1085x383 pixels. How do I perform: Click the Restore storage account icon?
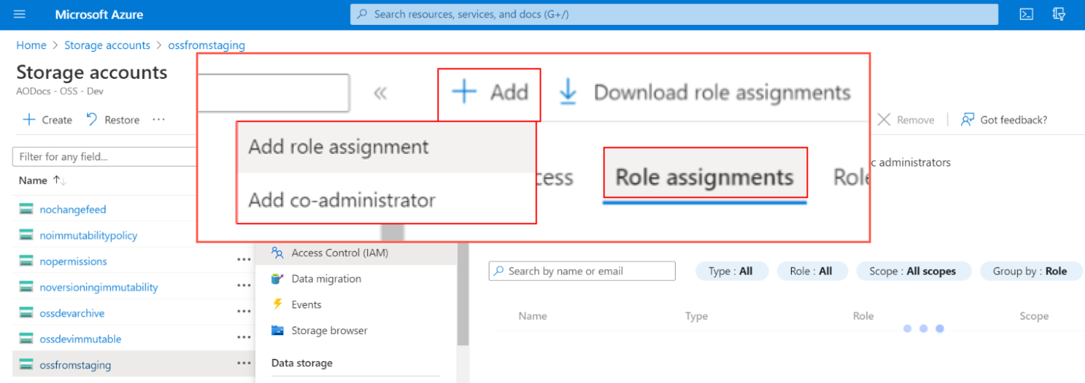coord(92,120)
